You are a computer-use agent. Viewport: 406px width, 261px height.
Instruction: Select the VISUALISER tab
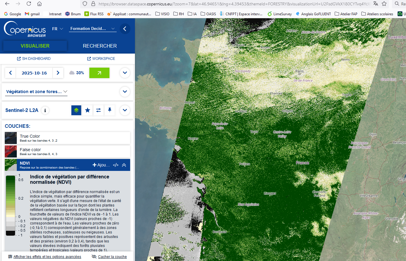pyautogui.click(x=35, y=46)
